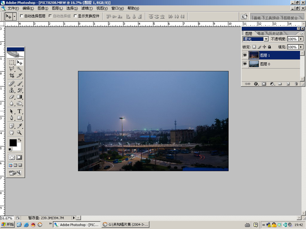Open the 滤镜 menu
The height and width of the screenshot is (229, 306).
pos(87,8)
